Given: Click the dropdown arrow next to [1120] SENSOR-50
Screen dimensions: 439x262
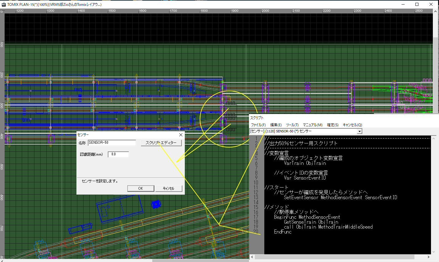Looking at the screenshot, I should [x=359, y=131].
